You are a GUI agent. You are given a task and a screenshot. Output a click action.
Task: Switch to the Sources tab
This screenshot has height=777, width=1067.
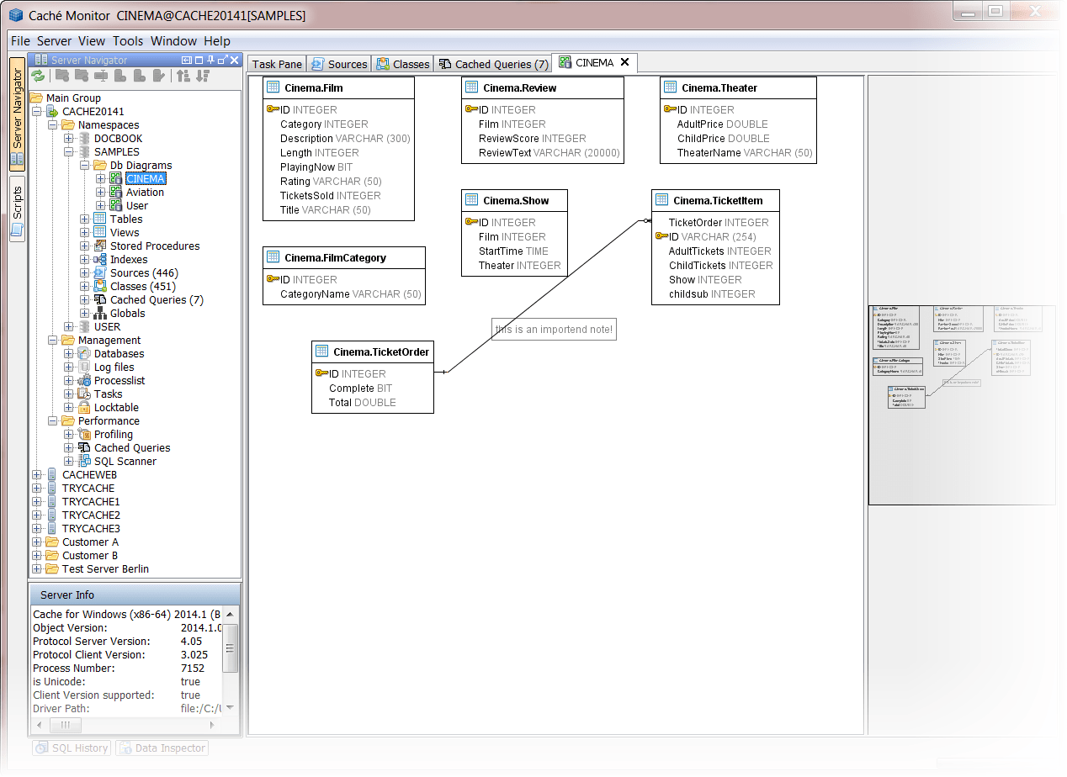(339, 64)
